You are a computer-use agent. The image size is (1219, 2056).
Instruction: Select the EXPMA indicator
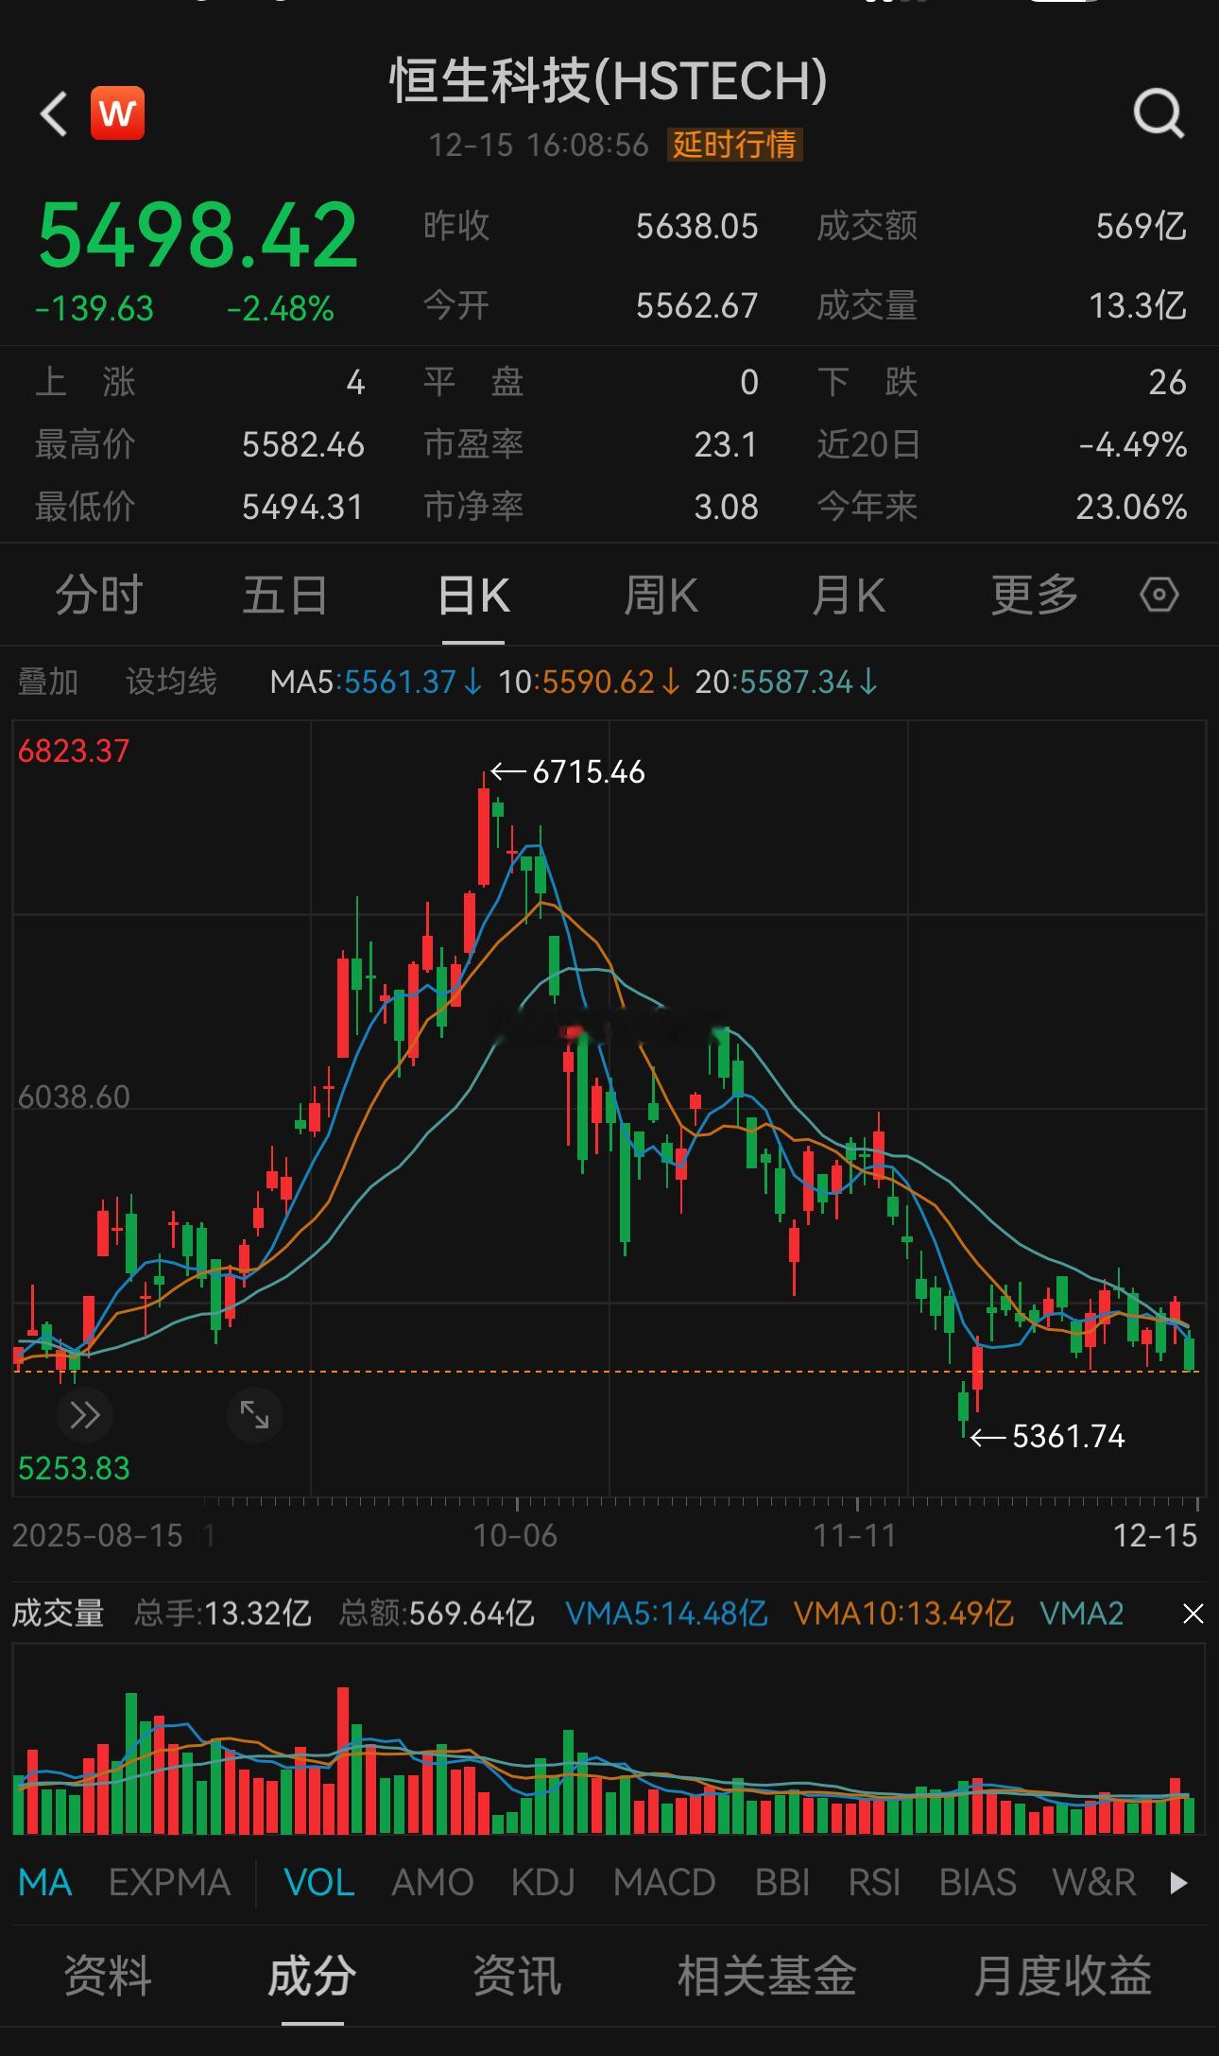click(x=170, y=1882)
